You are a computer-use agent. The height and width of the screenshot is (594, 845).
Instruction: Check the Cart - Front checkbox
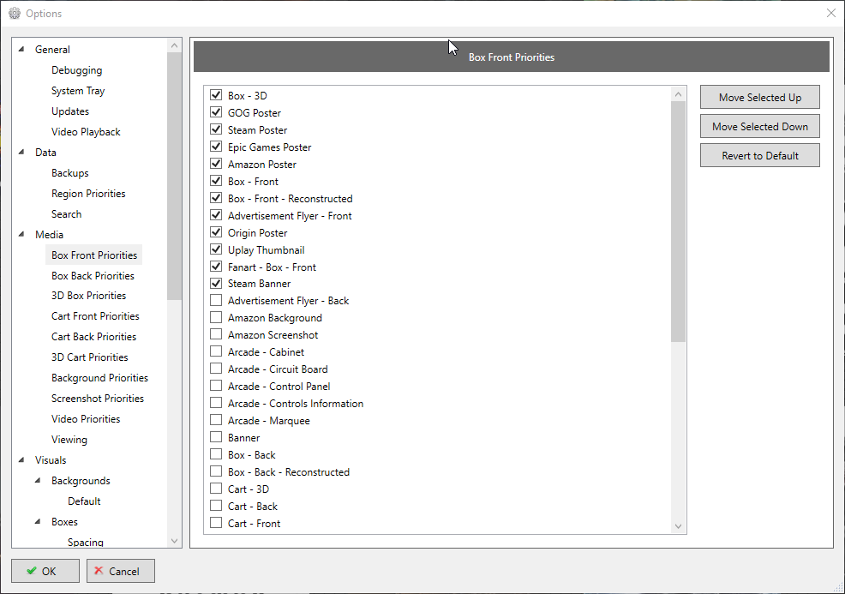(216, 523)
